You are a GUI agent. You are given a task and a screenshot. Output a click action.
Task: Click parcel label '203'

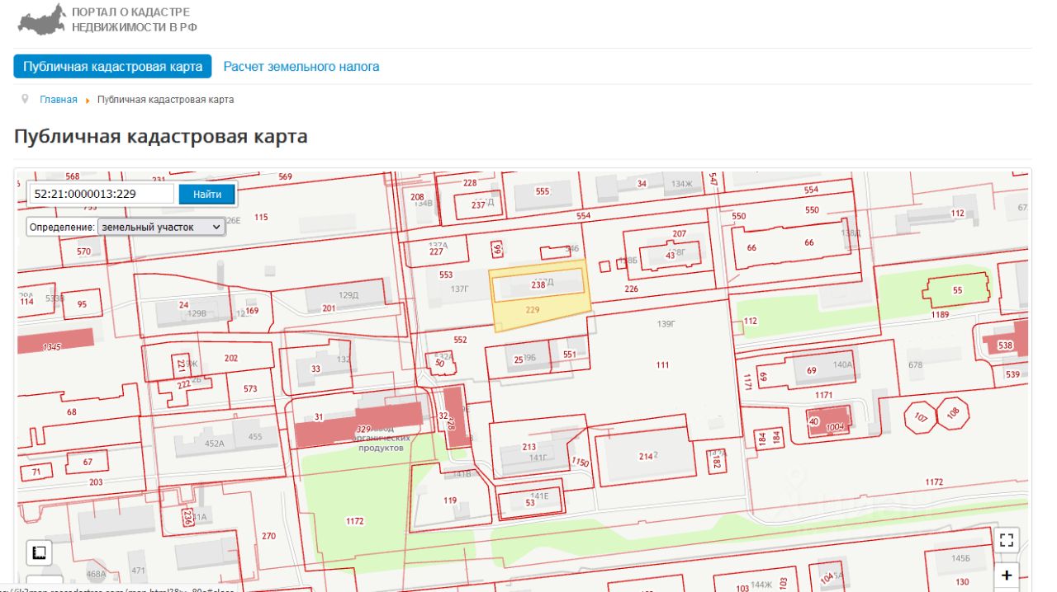point(96,482)
